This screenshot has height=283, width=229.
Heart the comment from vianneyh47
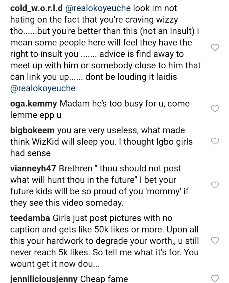pos(215,185)
